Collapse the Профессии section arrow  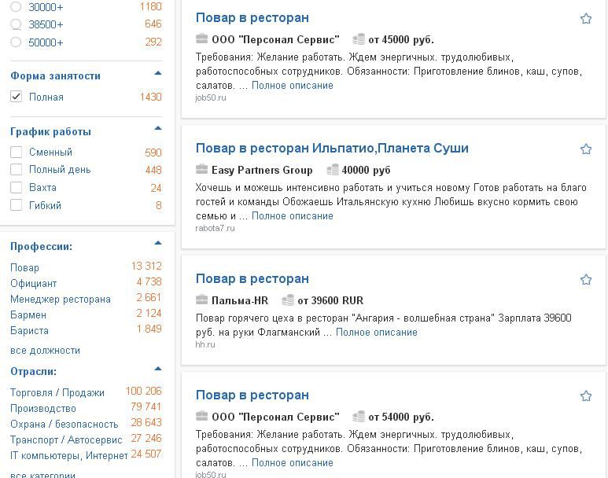(158, 243)
